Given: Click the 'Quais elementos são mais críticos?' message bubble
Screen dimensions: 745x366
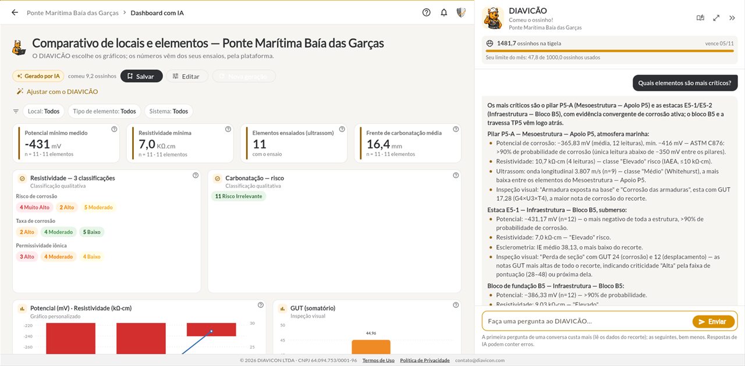Looking at the screenshot, I should [685, 83].
